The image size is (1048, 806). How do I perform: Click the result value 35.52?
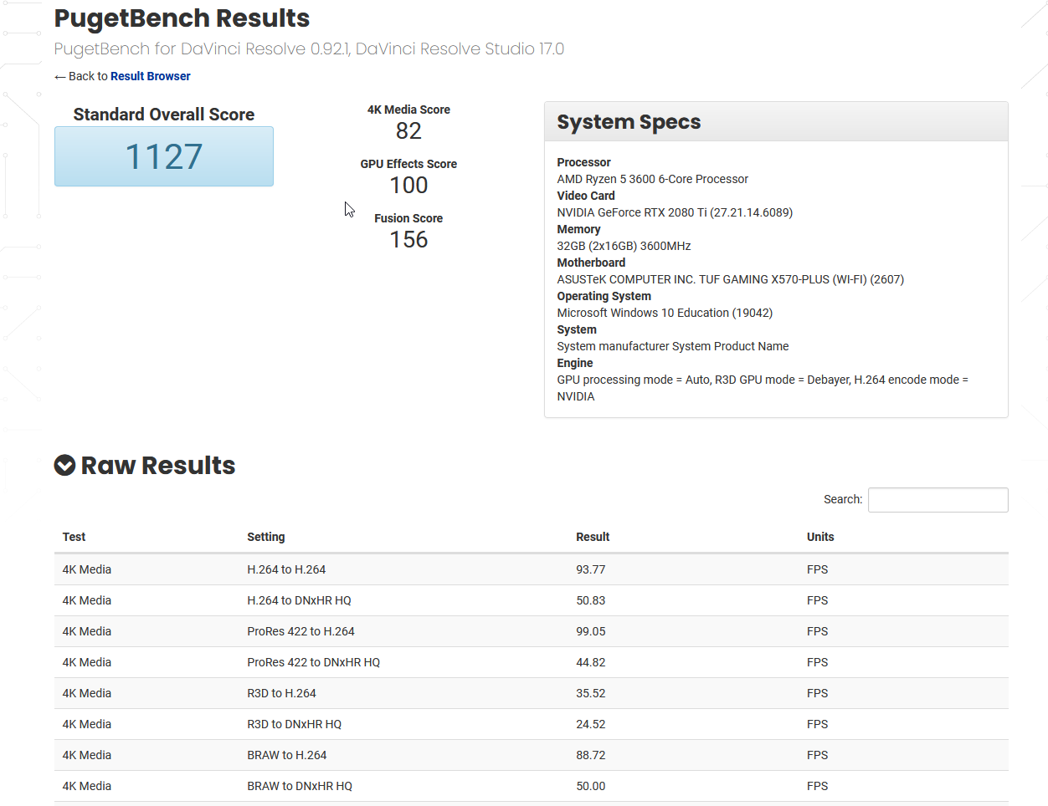tap(590, 693)
